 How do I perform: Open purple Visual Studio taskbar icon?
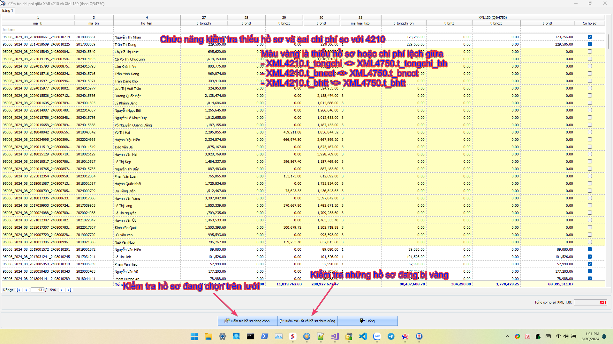[x=335, y=336]
